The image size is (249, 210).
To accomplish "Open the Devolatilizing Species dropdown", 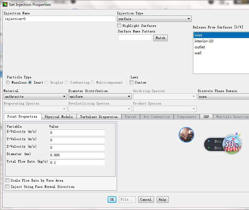I will tap(100, 109).
